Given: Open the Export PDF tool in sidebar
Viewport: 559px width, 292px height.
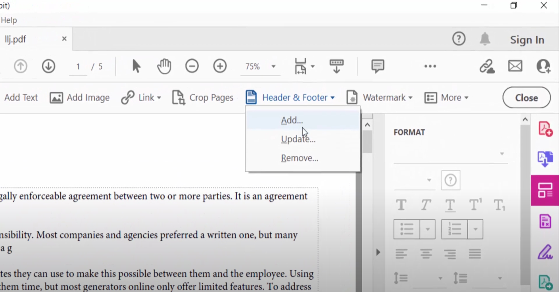Looking at the screenshot, I should pyautogui.click(x=545, y=159).
